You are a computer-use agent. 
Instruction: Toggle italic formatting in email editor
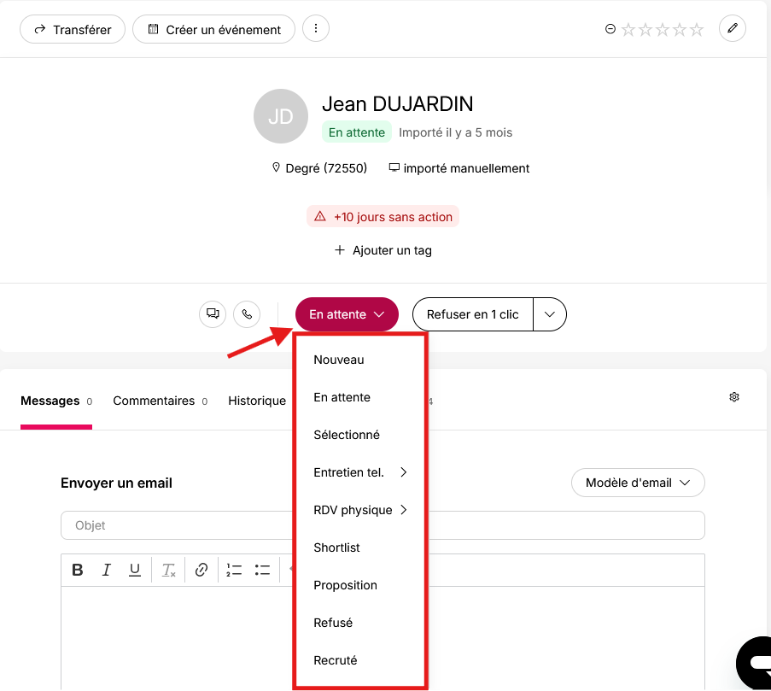pyautogui.click(x=106, y=570)
